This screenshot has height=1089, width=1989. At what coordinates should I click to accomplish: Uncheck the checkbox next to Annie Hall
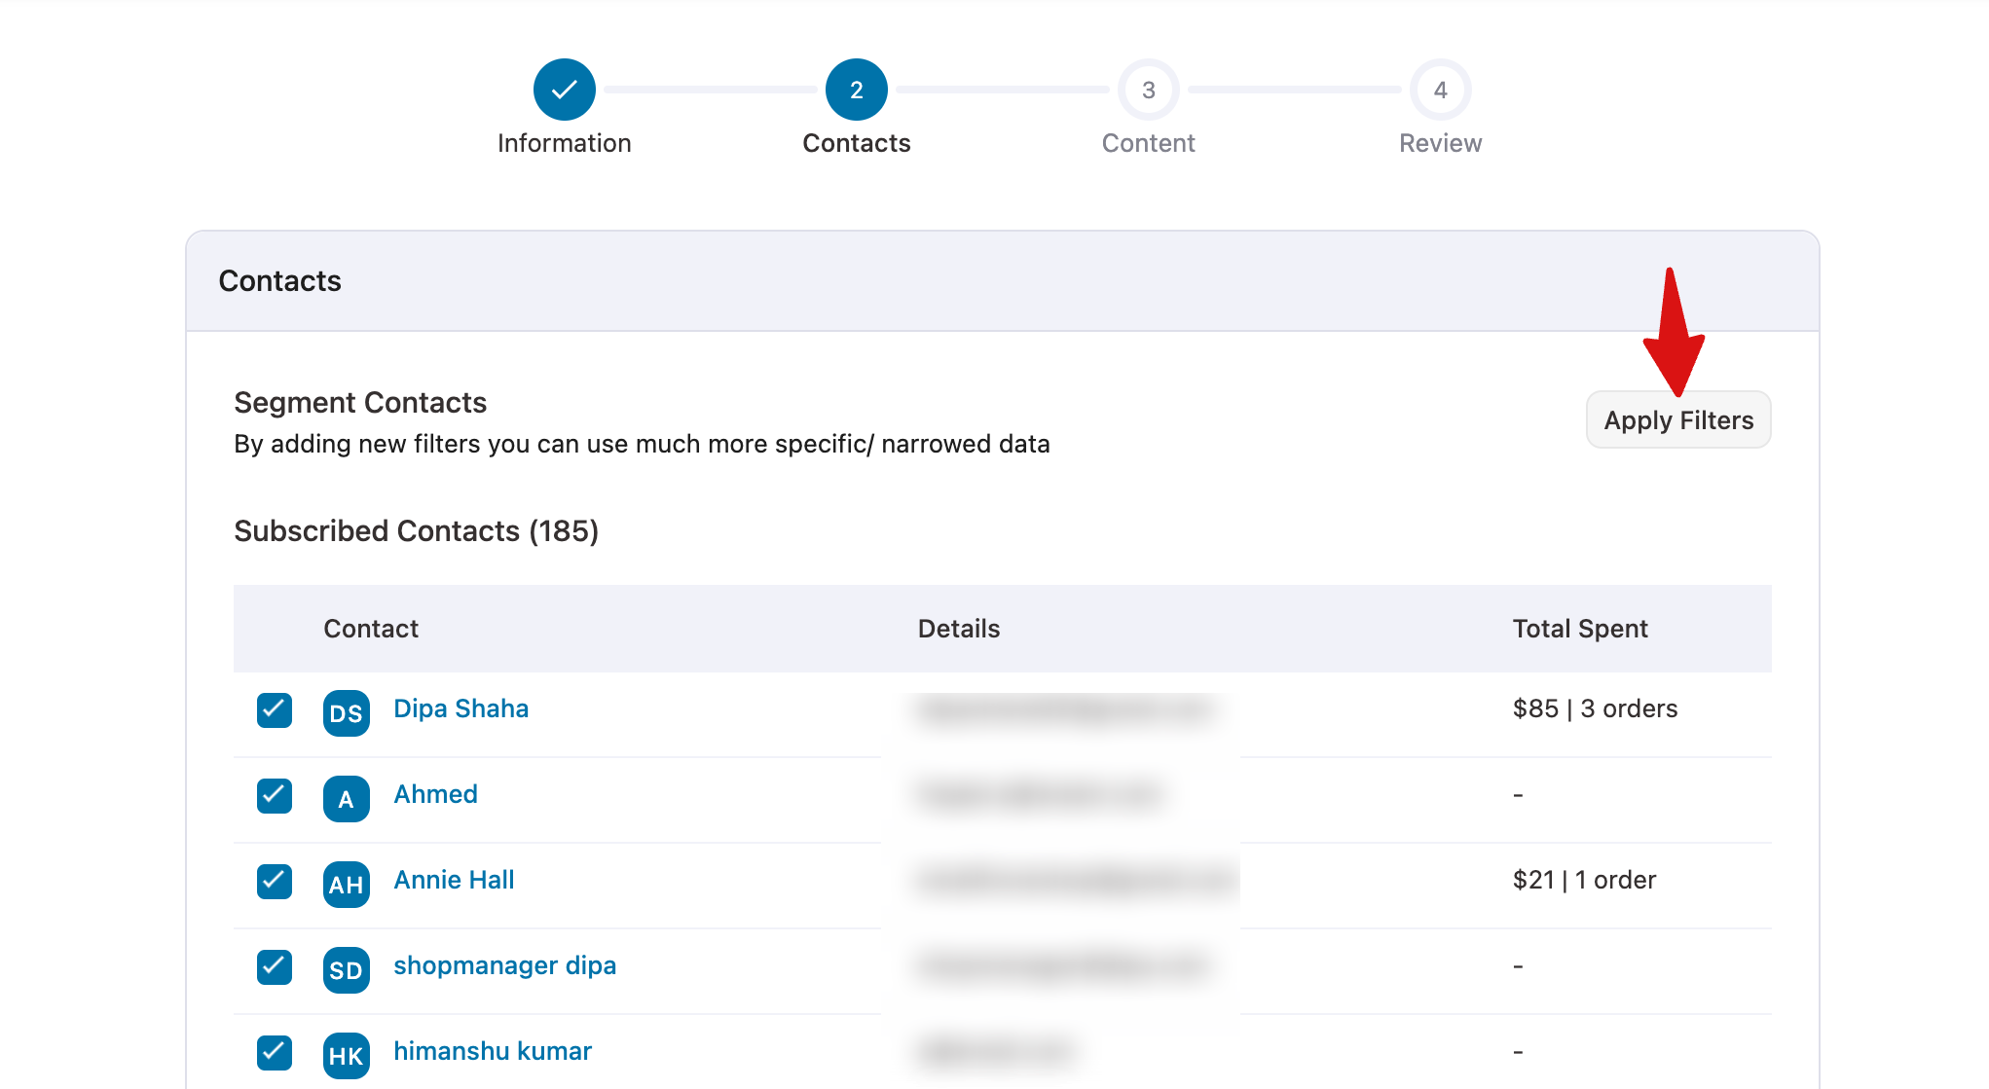tap(274, 882)
